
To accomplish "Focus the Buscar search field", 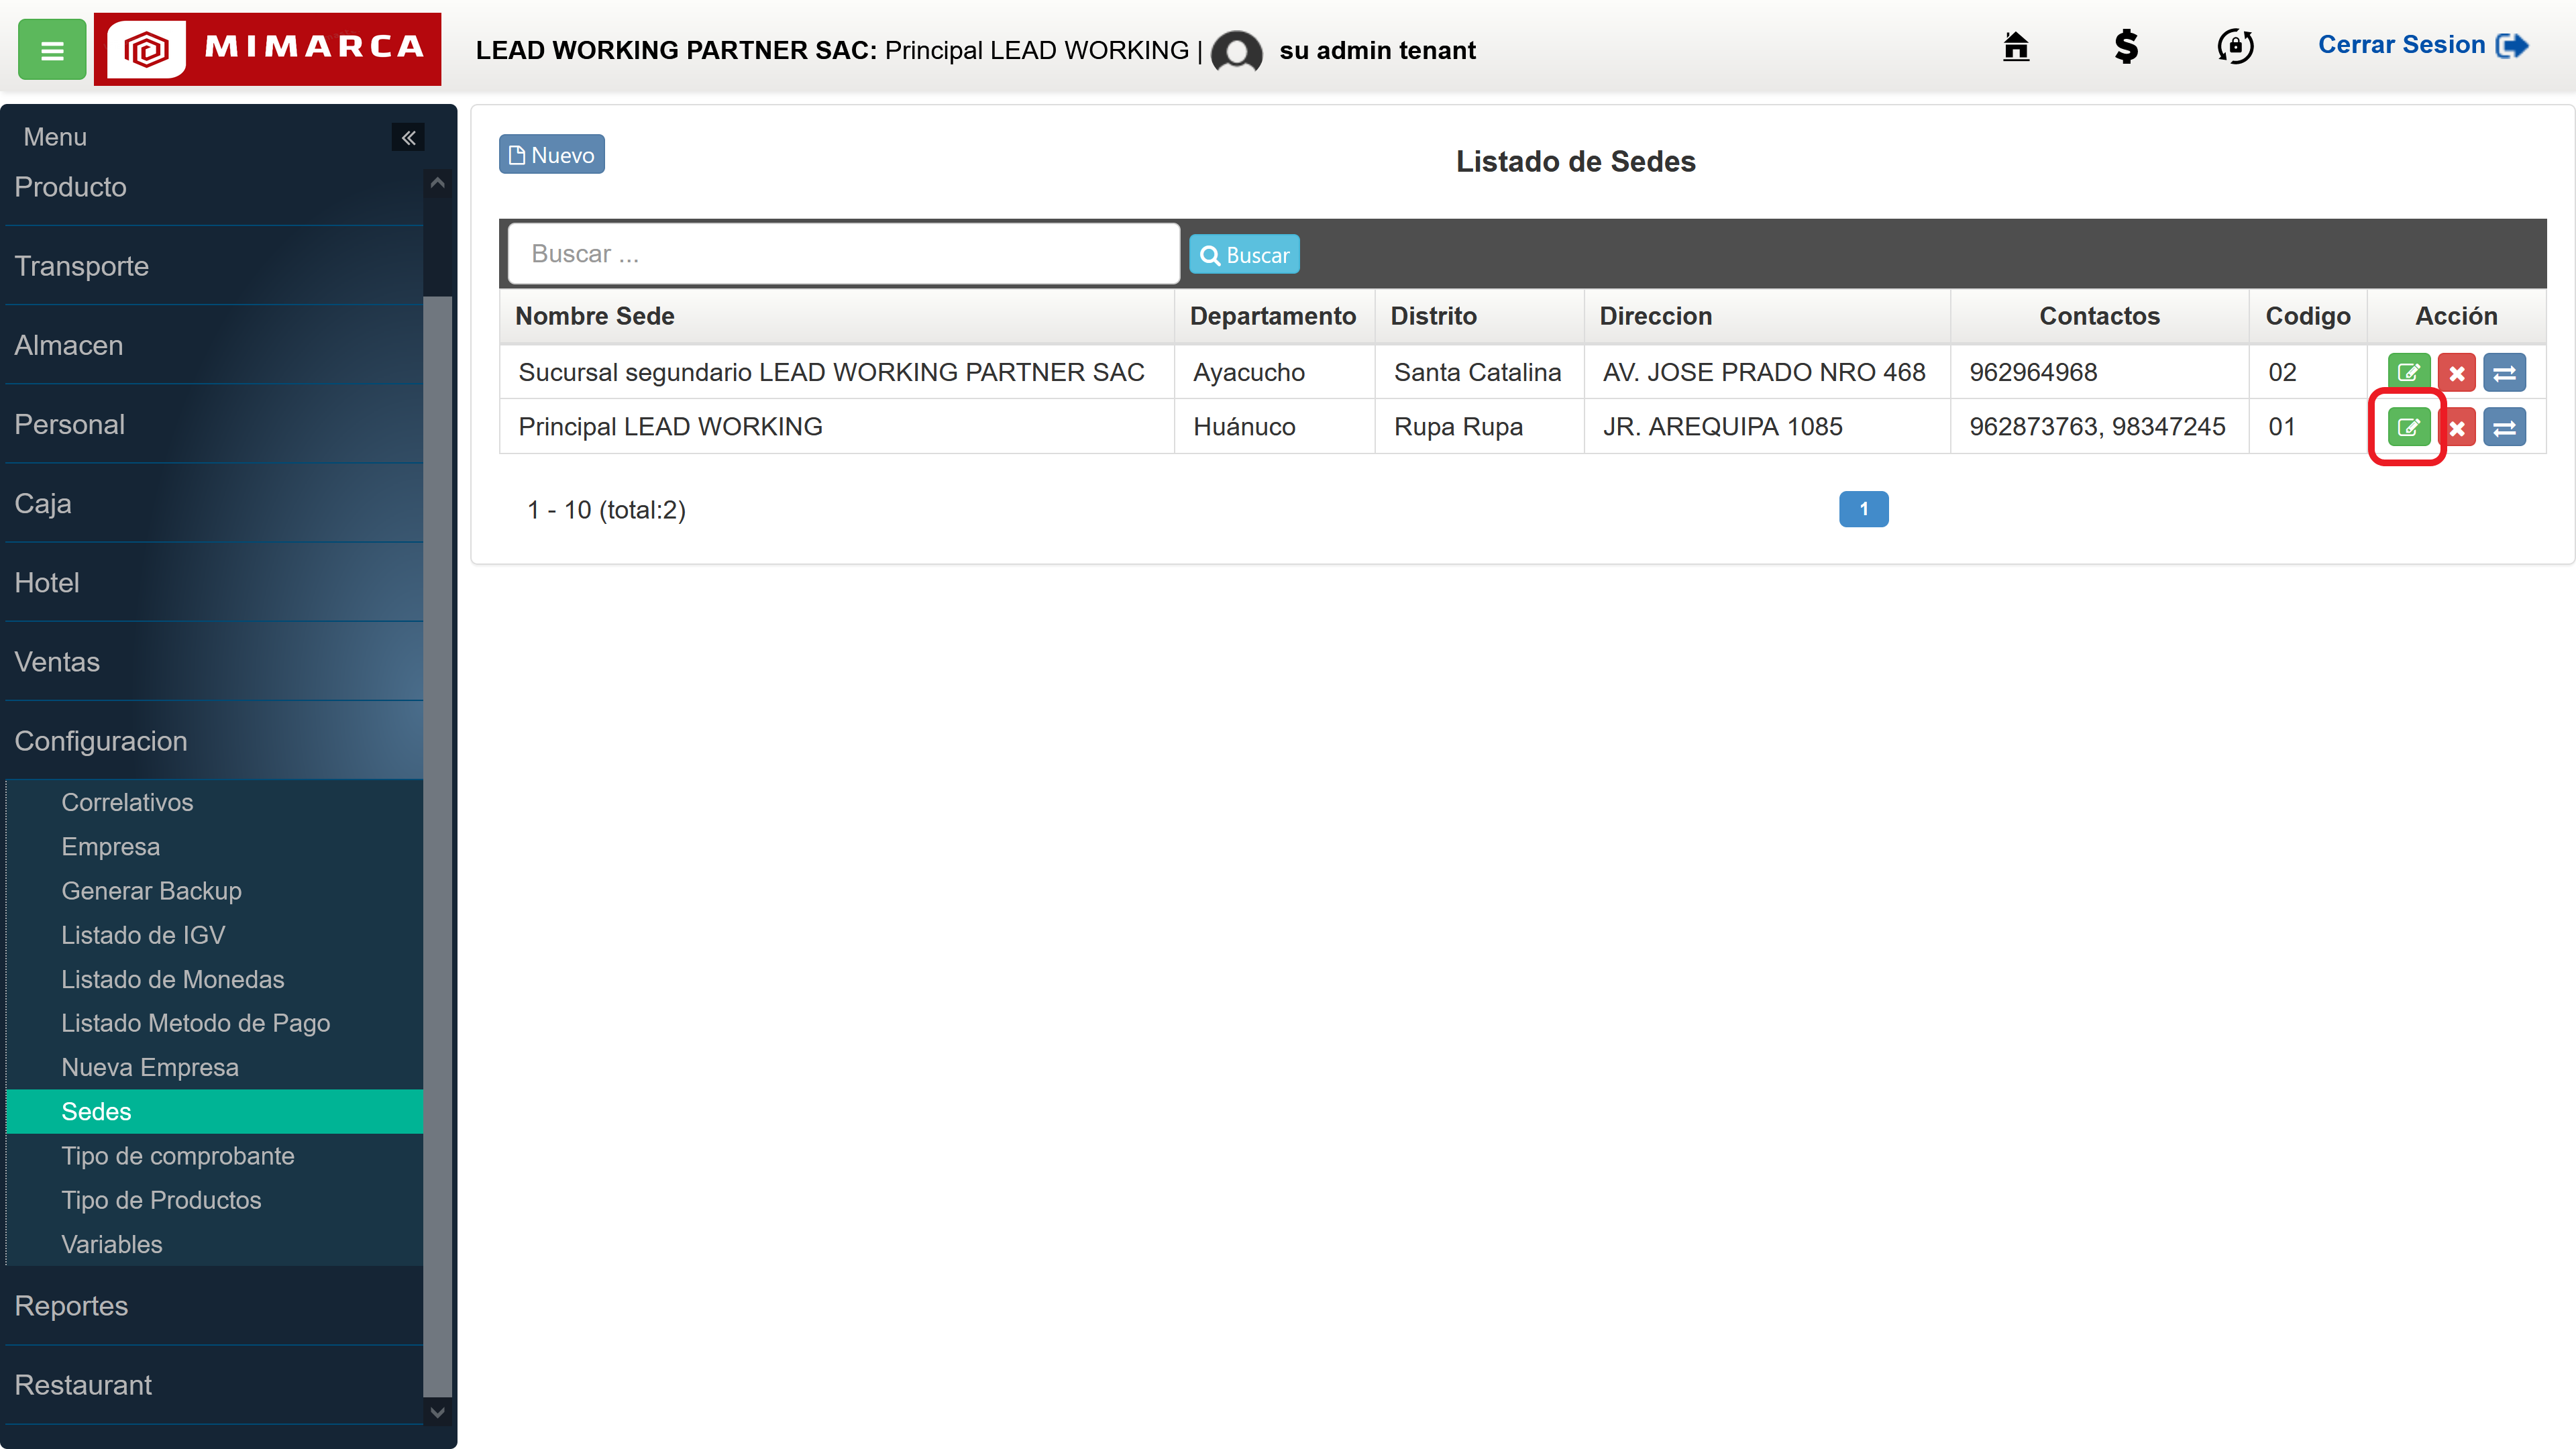I will click(843, 254).
